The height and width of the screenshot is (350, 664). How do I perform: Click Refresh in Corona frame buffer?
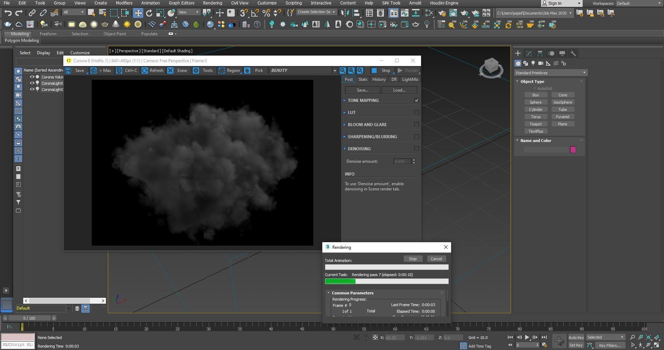[153, 70]
